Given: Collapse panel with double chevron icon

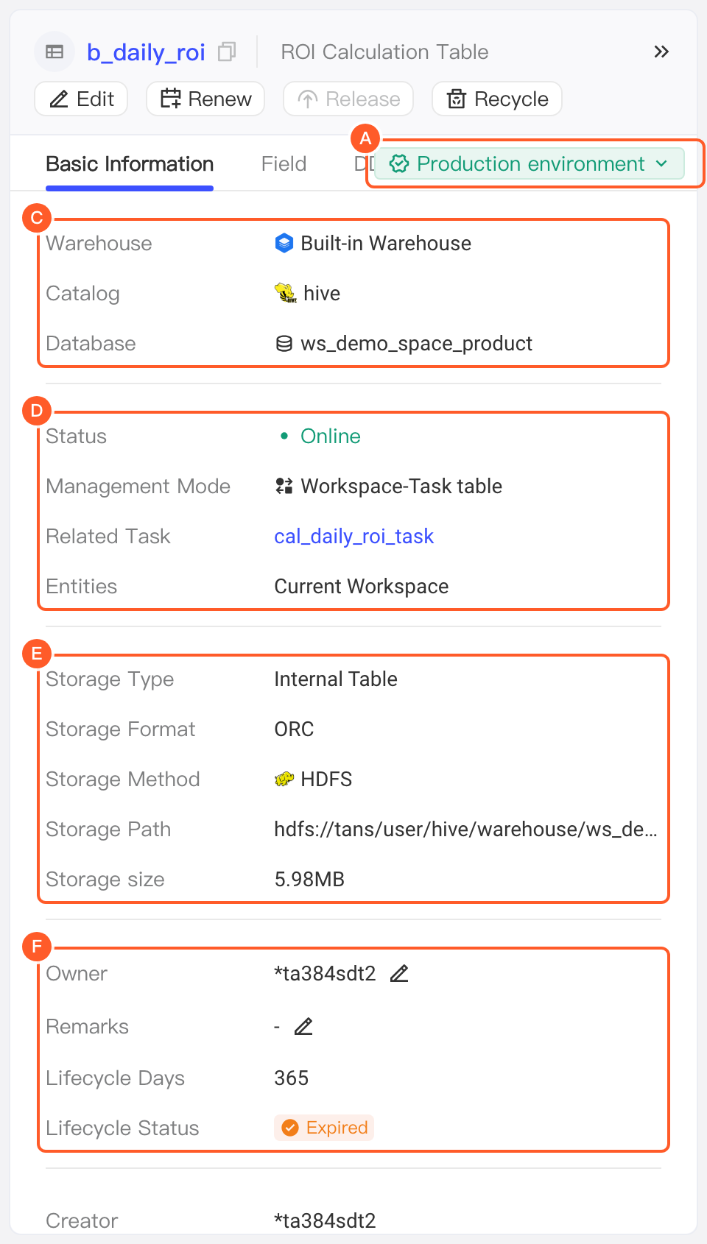Looking at the screenshot, I should [661, 52].
